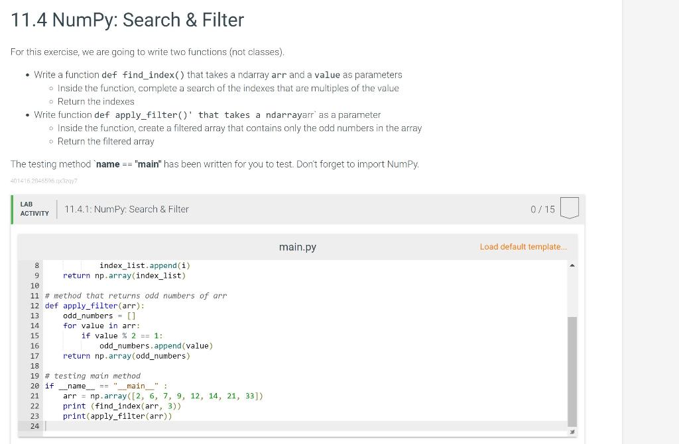Click the resize handle at editor bottom-right corner
679x444 pixels.
coord(572,431)
